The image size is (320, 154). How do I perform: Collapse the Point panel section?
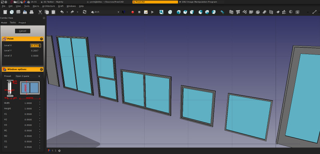(42, 39)
